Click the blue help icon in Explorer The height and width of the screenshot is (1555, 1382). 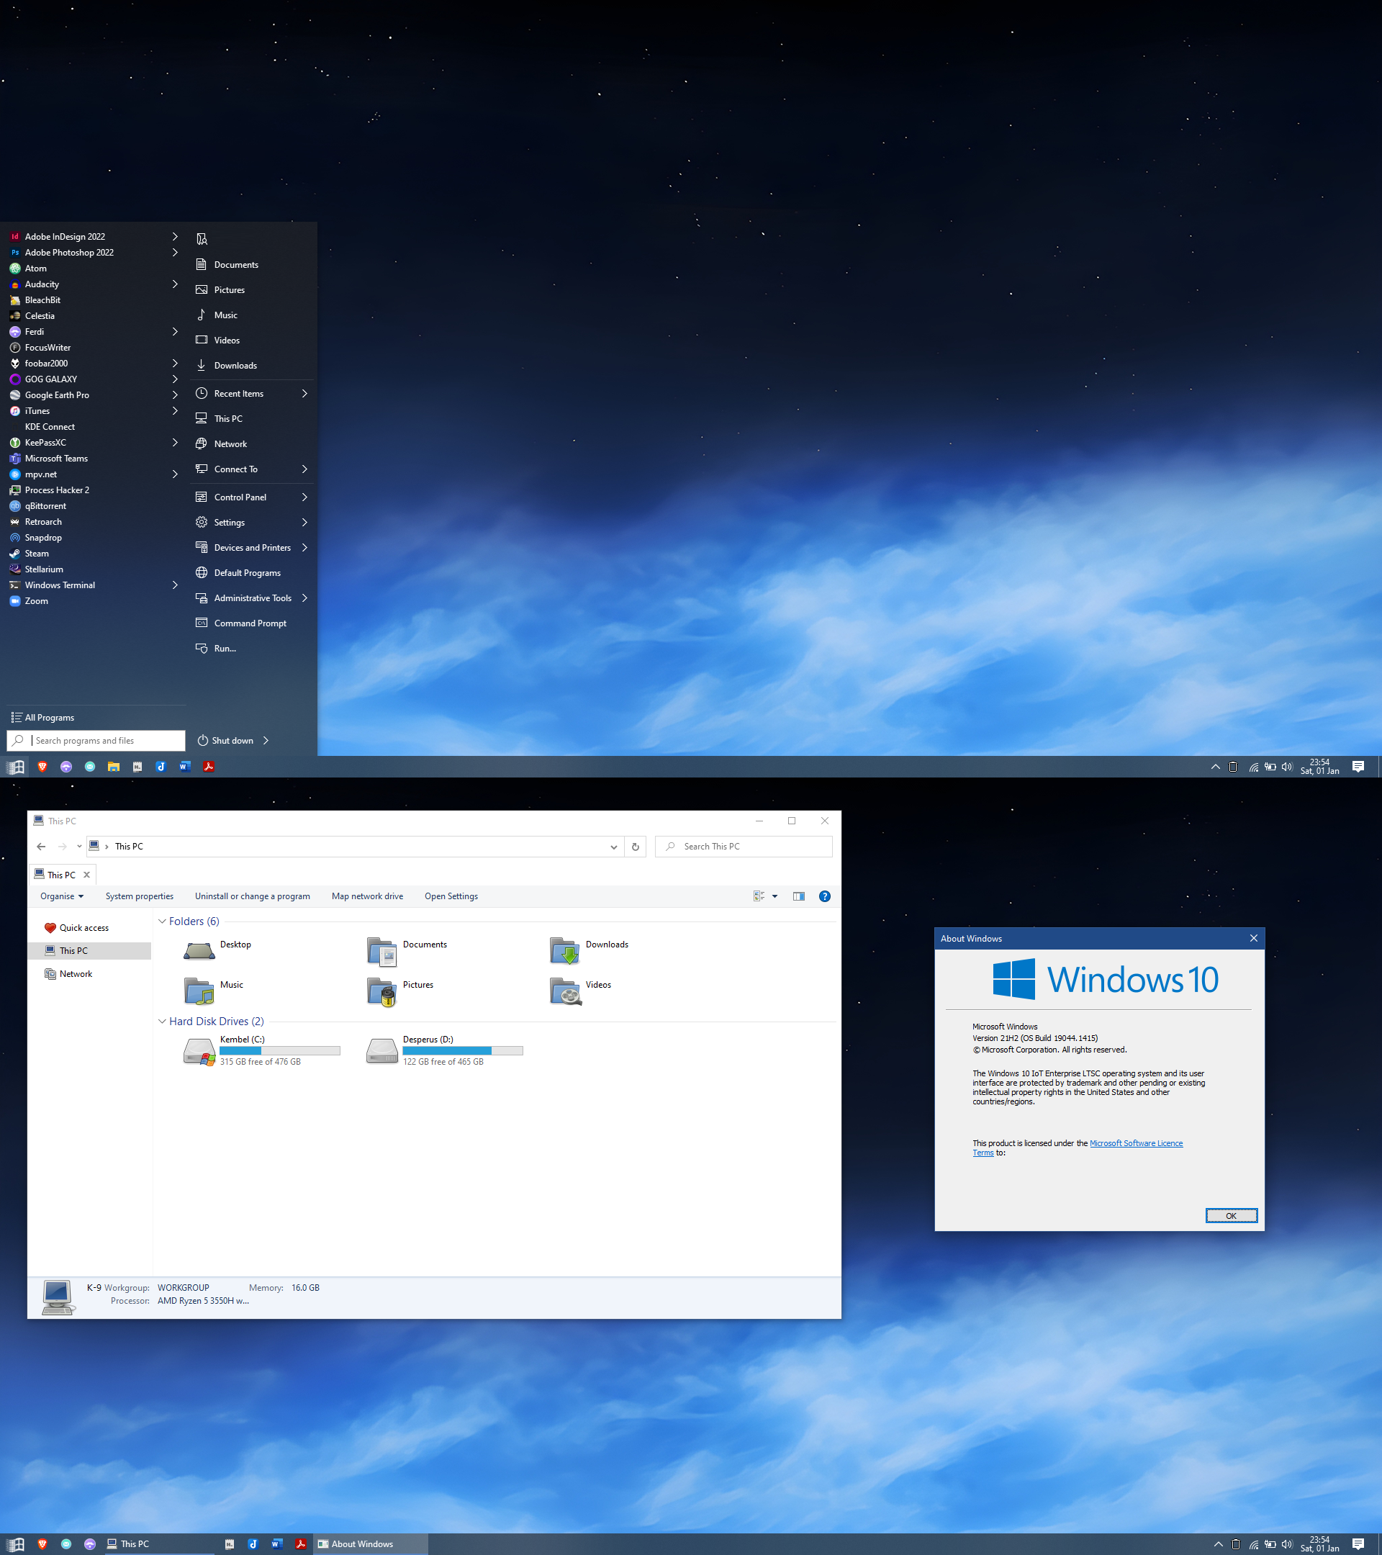824,896
